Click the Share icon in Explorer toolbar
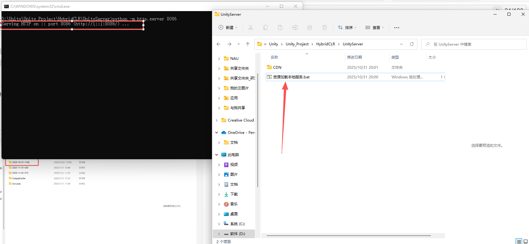Screen dimensions: 529x244 point(310,27)
